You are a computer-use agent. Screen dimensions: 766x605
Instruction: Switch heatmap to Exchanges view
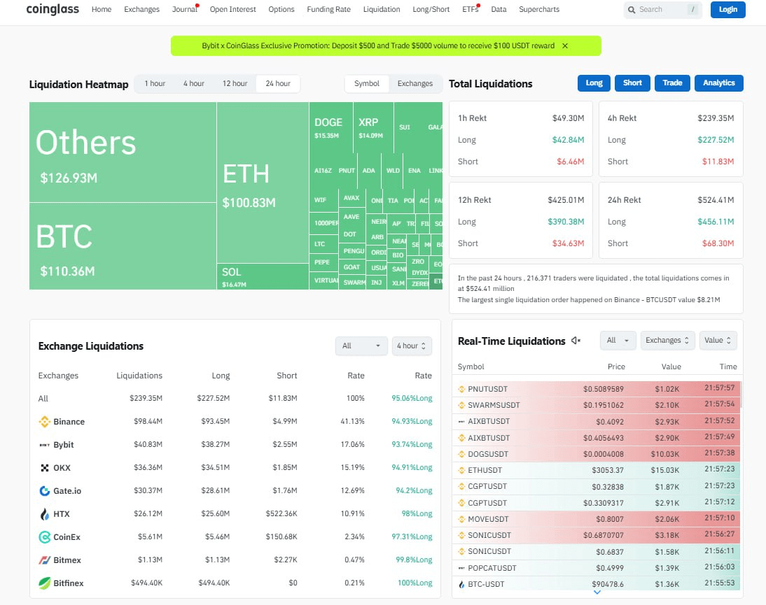click(x=415, y=83)
